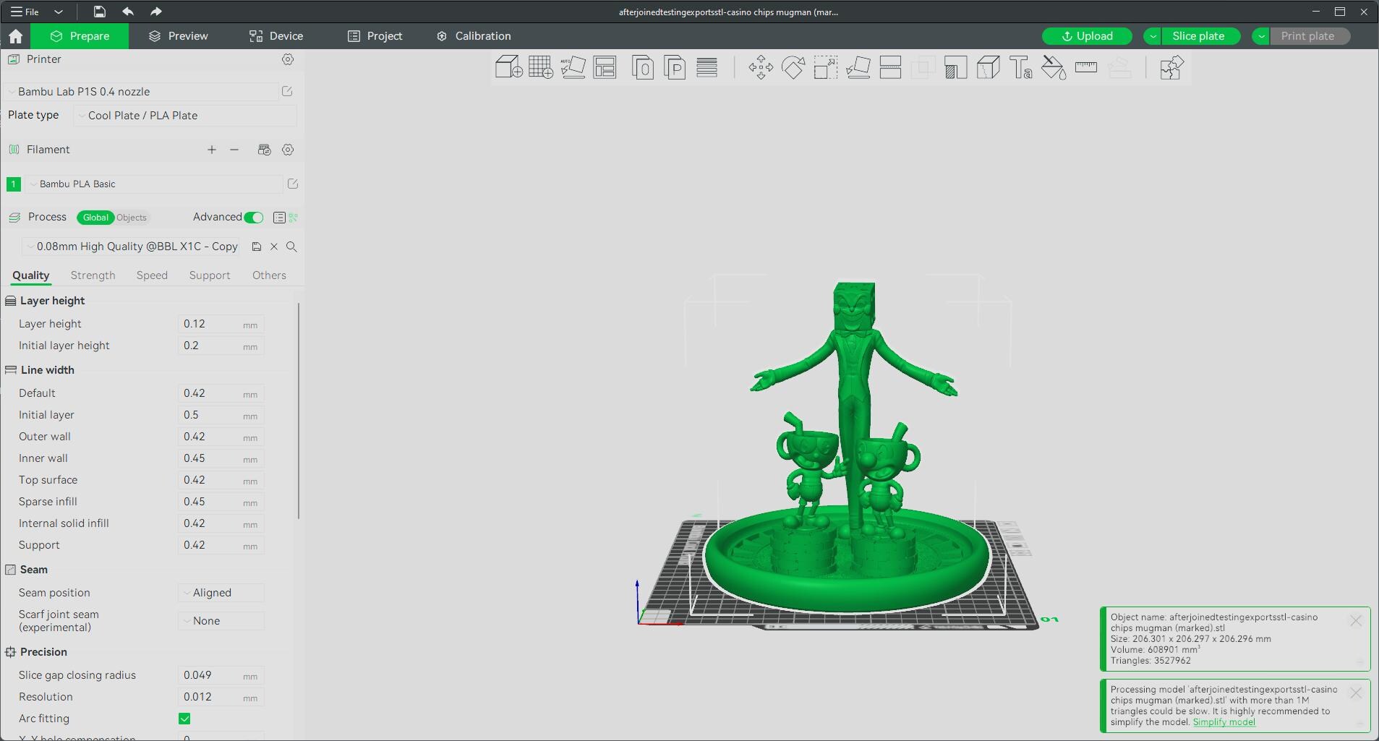Click the Slice plate button

[x=1198, y=36]
